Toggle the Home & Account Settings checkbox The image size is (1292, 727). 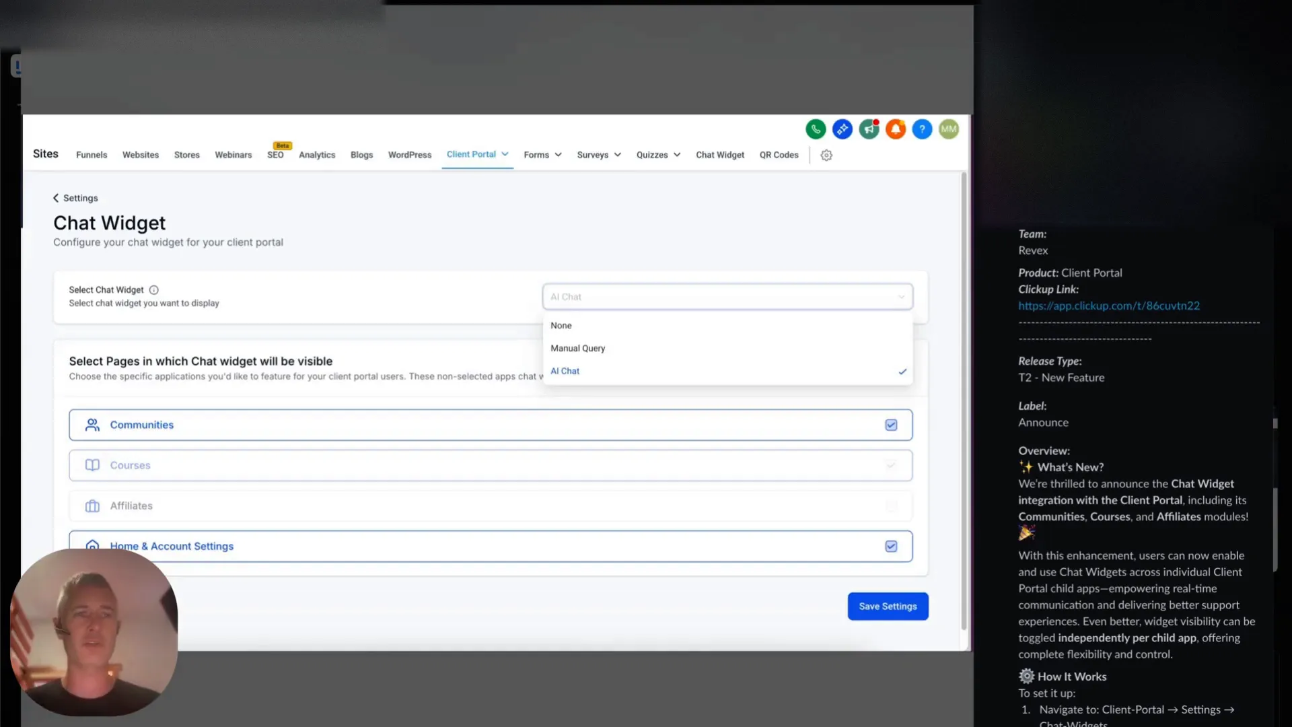[891, 546]
